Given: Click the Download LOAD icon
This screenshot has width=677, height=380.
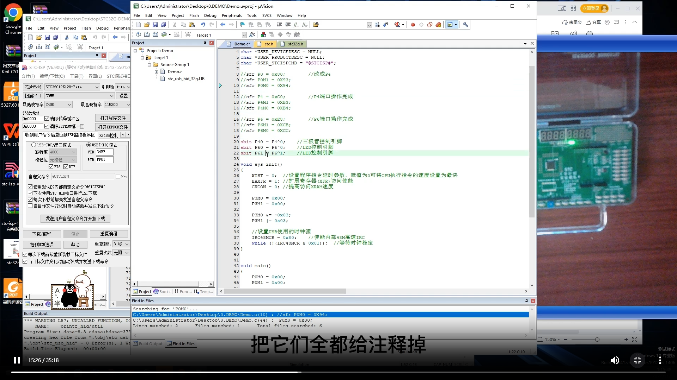Looking at the screenshot, I should pos(188,34).
